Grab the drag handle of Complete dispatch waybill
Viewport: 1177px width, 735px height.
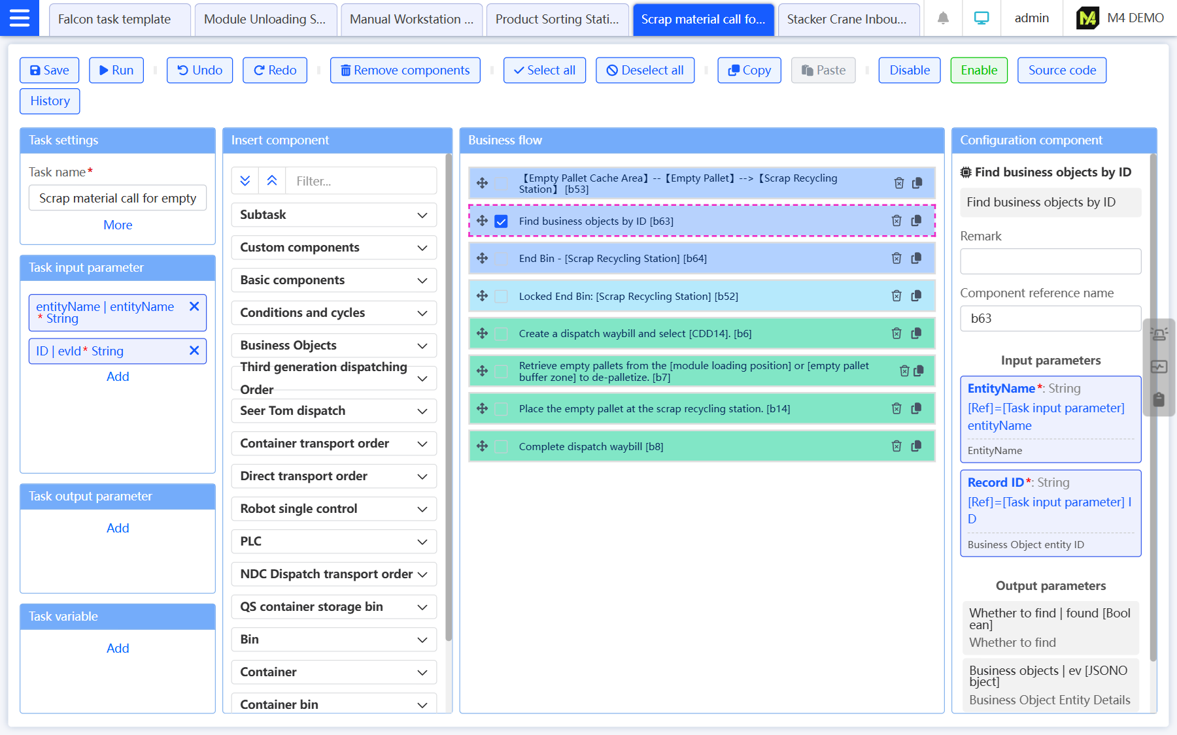[483, 446]
